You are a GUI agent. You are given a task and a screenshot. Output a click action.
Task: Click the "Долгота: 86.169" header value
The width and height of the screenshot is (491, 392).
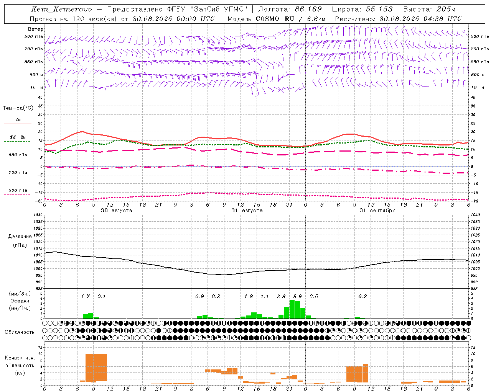[x=290, y=9]
